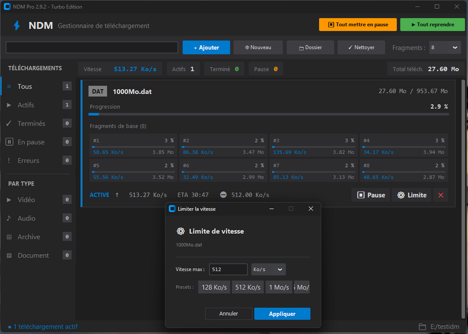
Task: Click the gear icon in Limite de vitesse heading
Action: coord(181,231)
